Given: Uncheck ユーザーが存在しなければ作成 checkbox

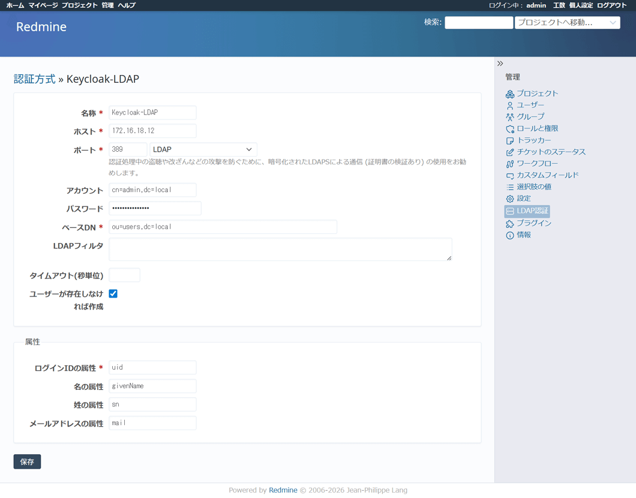Looking at the screenshot, I should [113, 293].
